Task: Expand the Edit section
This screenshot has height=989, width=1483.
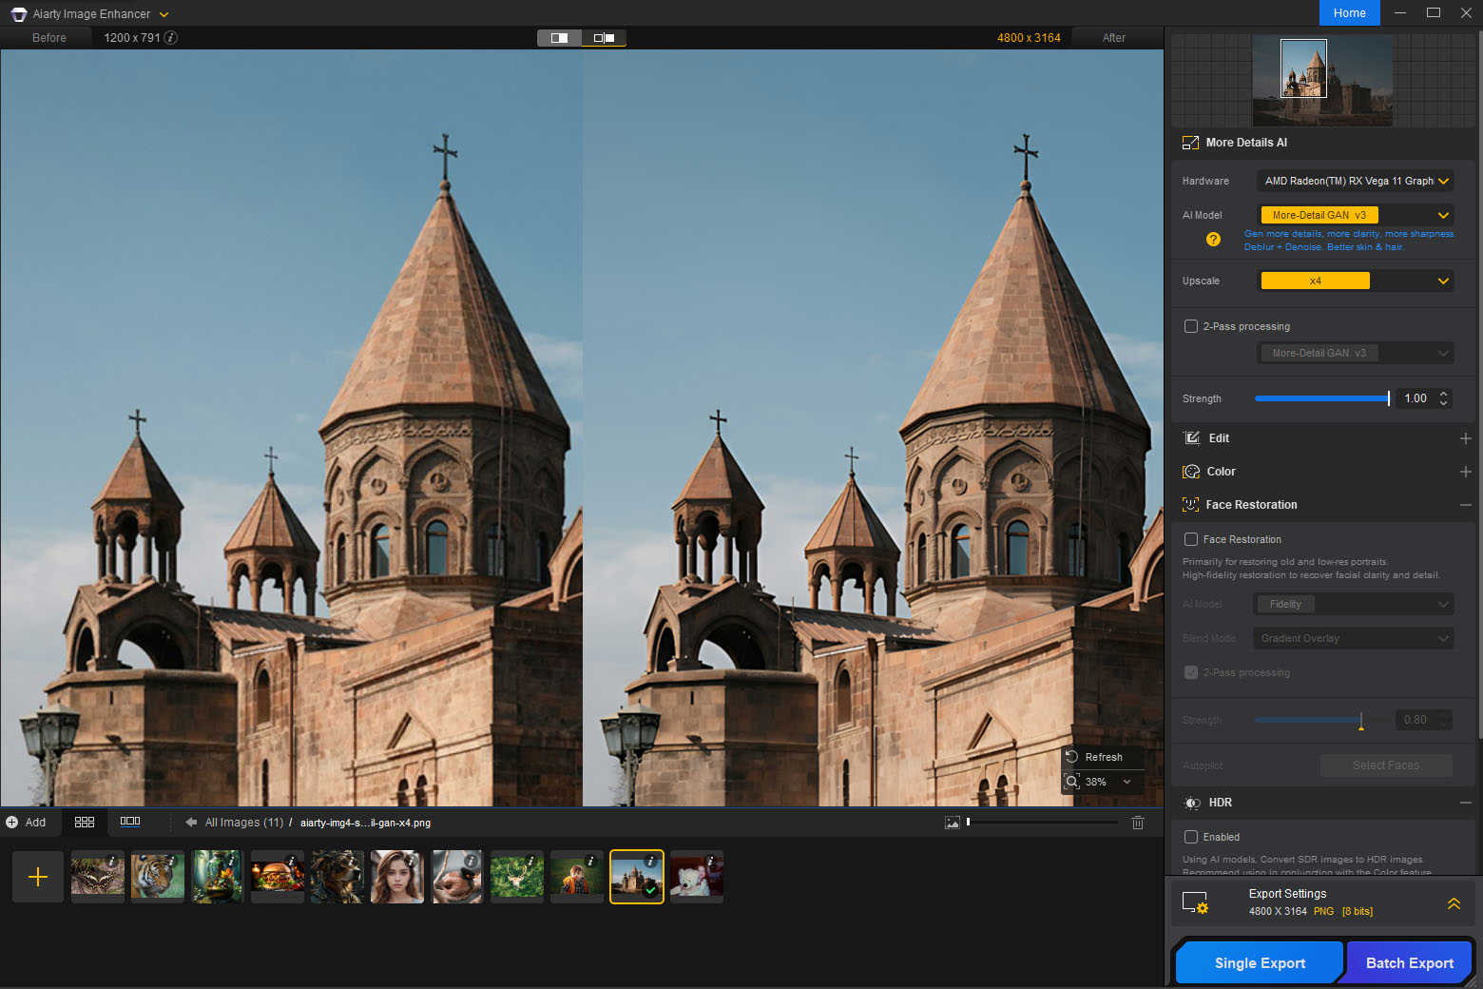Action: click(1465, 438)
